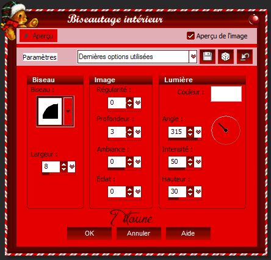Increase the Profondeur value with the up arrow
Image resolution: width=271 pixels, height=260 pixels.
click(129, 129)
